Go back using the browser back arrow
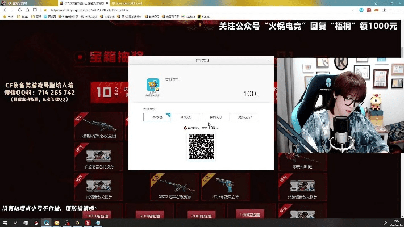The image size is (404, 227). click(x=5, y=10)
